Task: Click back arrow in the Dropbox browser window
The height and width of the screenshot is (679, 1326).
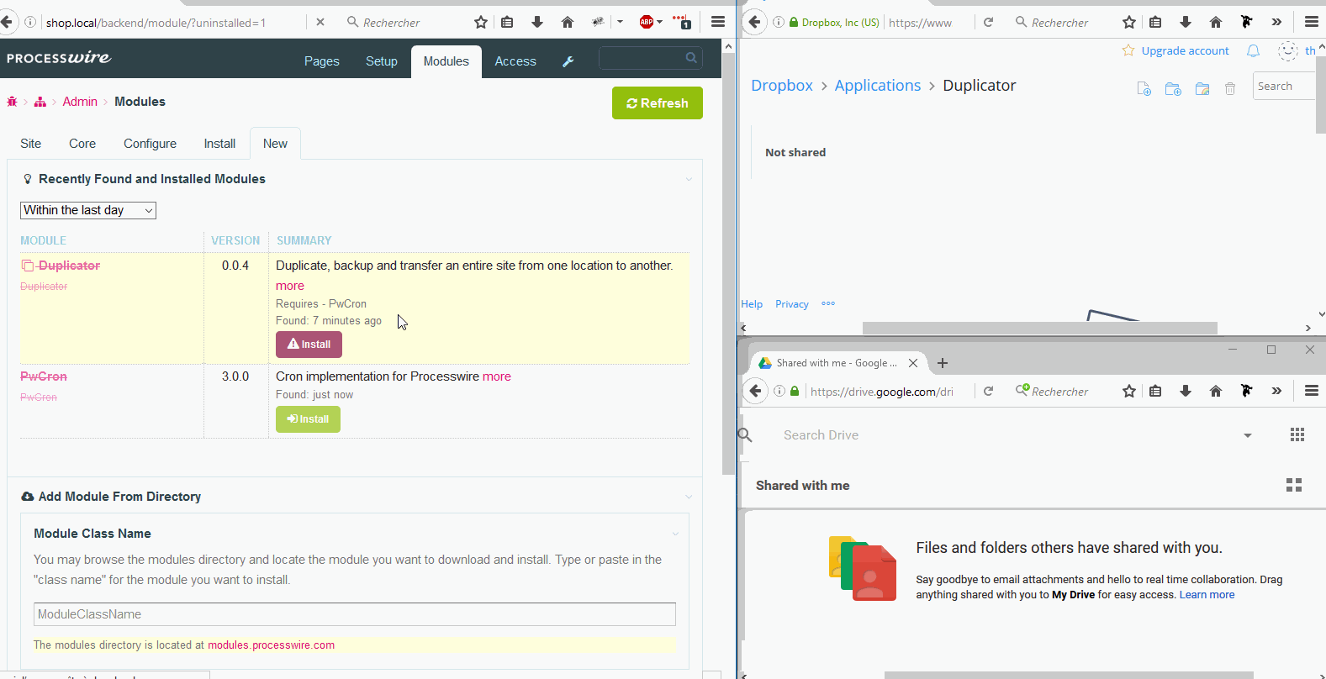Action: [x=755, y=22]
